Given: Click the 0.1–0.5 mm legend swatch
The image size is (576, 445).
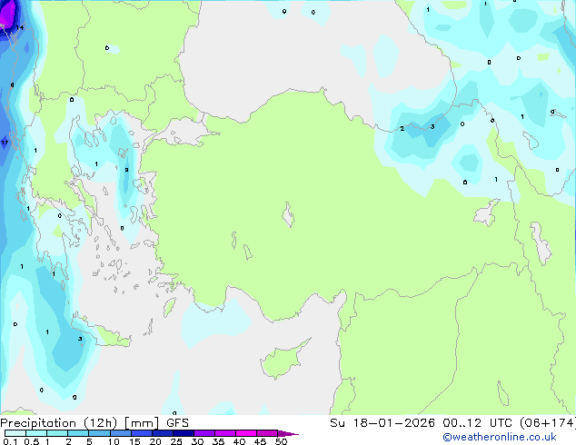Looking at the screenshot, I should click(x=15, y=433).
